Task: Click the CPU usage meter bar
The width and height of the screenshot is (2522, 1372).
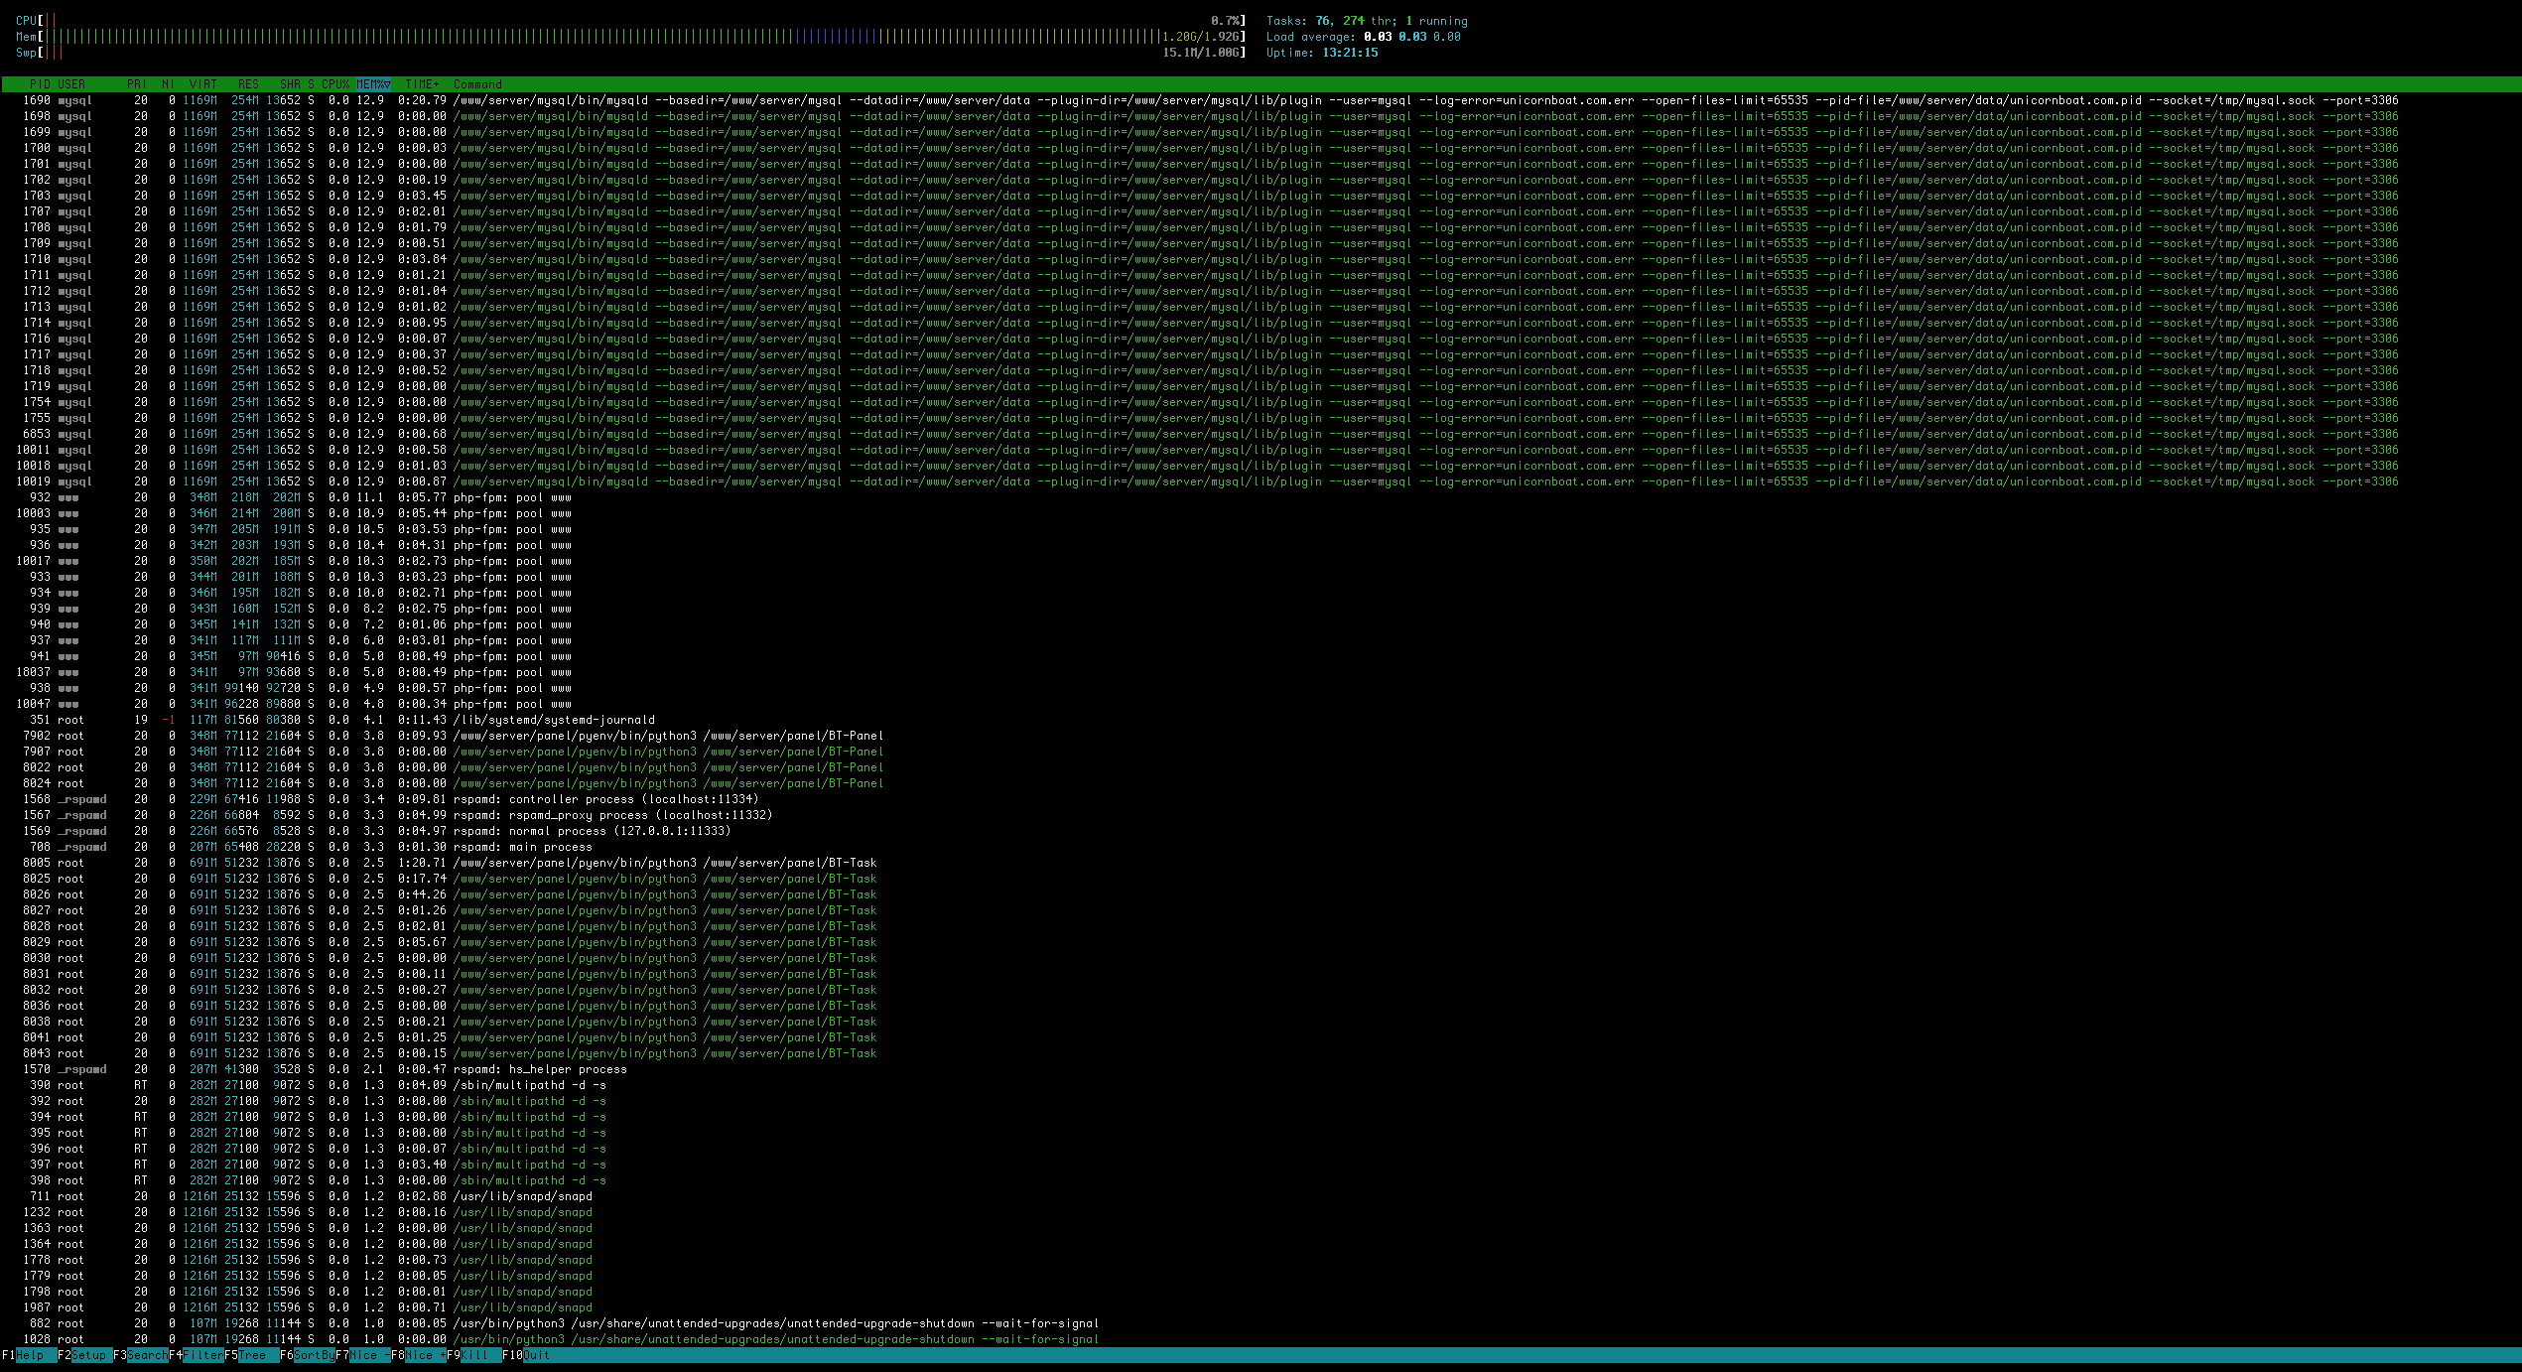Action: (630, 21)
